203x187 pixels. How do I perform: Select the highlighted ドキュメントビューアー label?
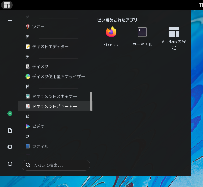point(54,106)
